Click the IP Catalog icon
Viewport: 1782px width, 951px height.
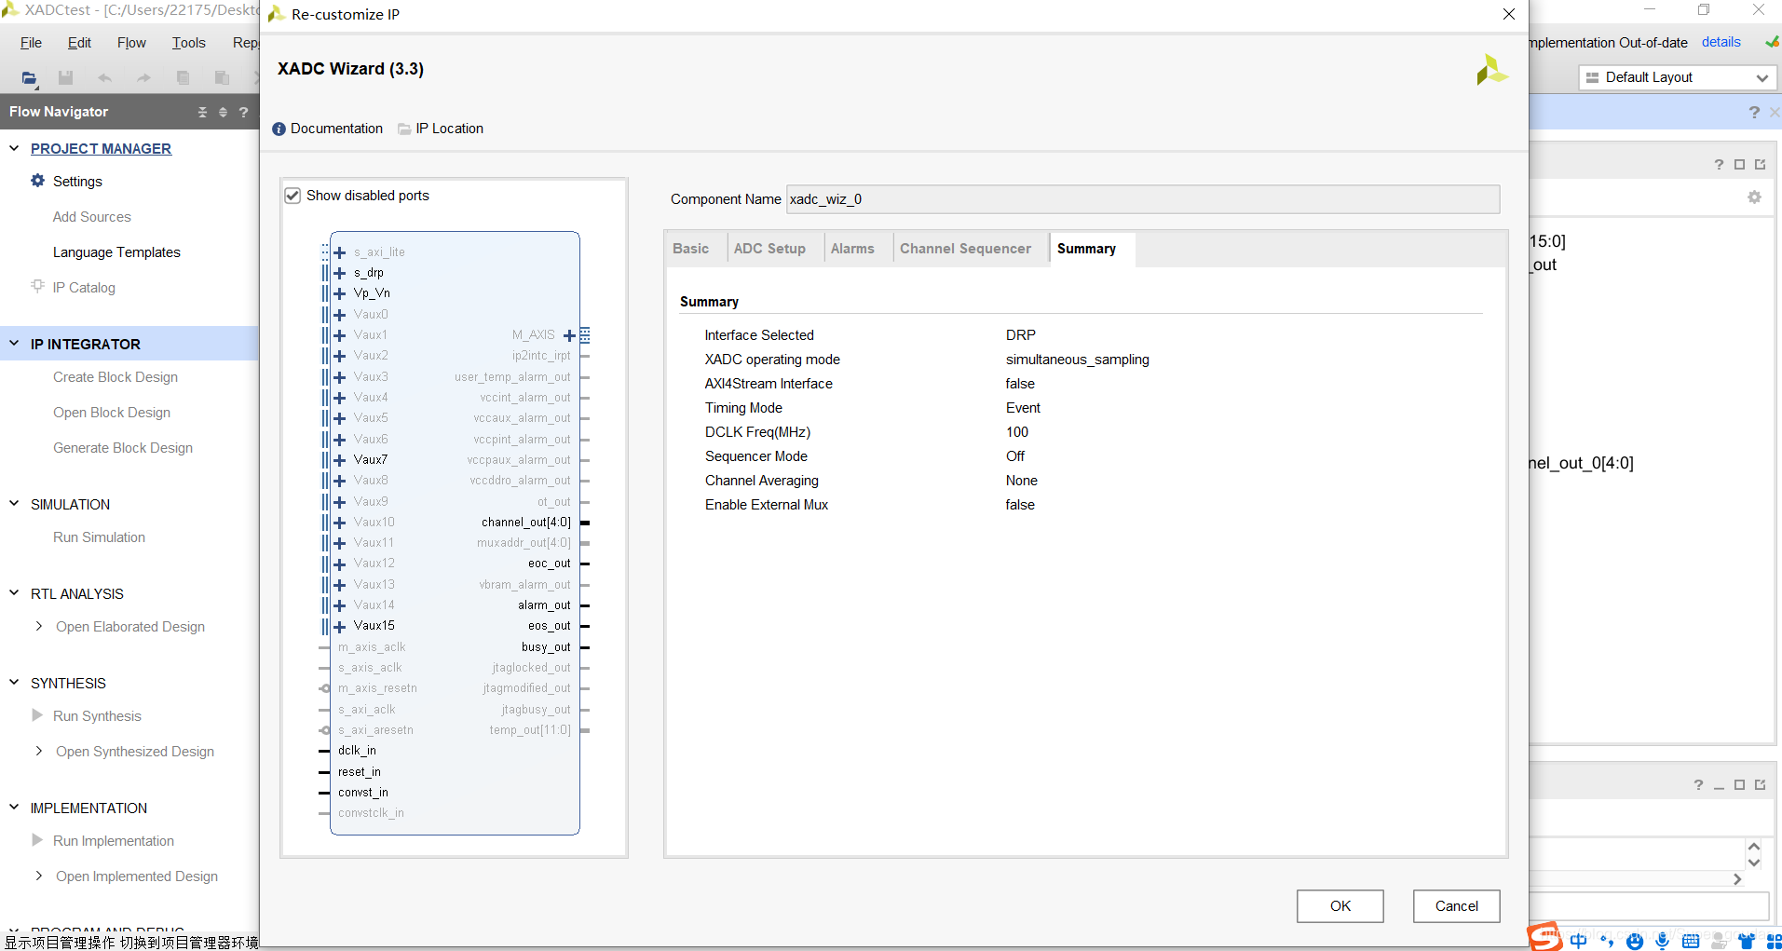point(37,286)
